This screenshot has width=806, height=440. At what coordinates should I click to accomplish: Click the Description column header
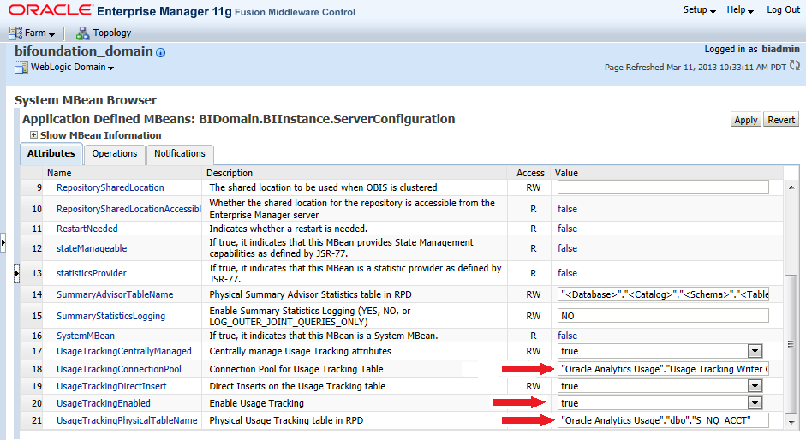tap(230, 173)
